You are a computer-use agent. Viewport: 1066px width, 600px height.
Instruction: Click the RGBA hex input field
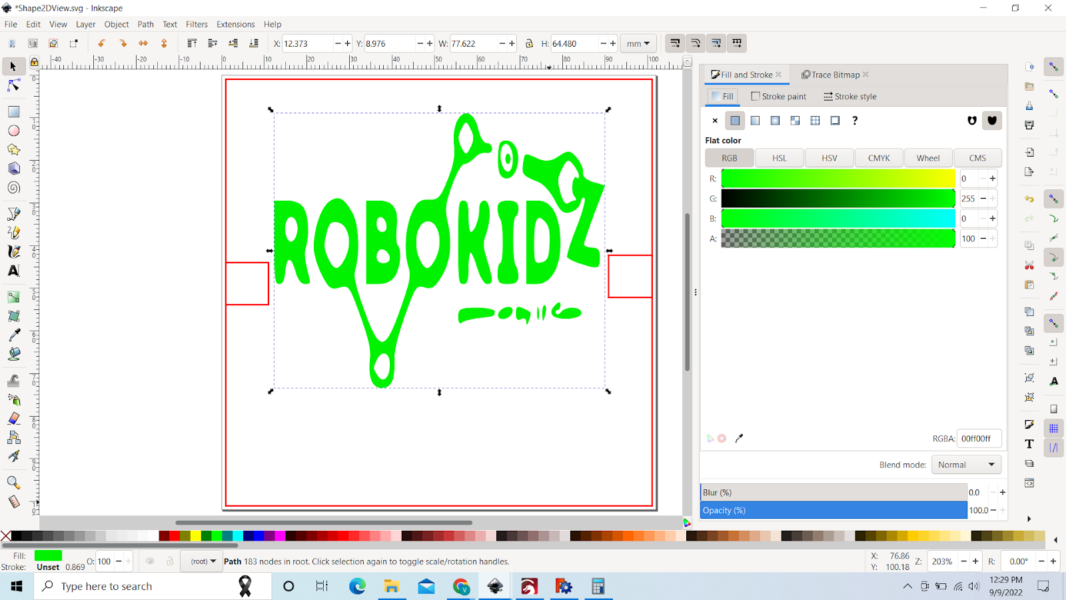point(979,438)
